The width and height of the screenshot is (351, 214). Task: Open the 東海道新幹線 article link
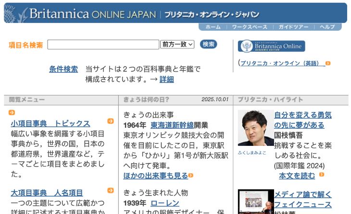coord(172,125)
